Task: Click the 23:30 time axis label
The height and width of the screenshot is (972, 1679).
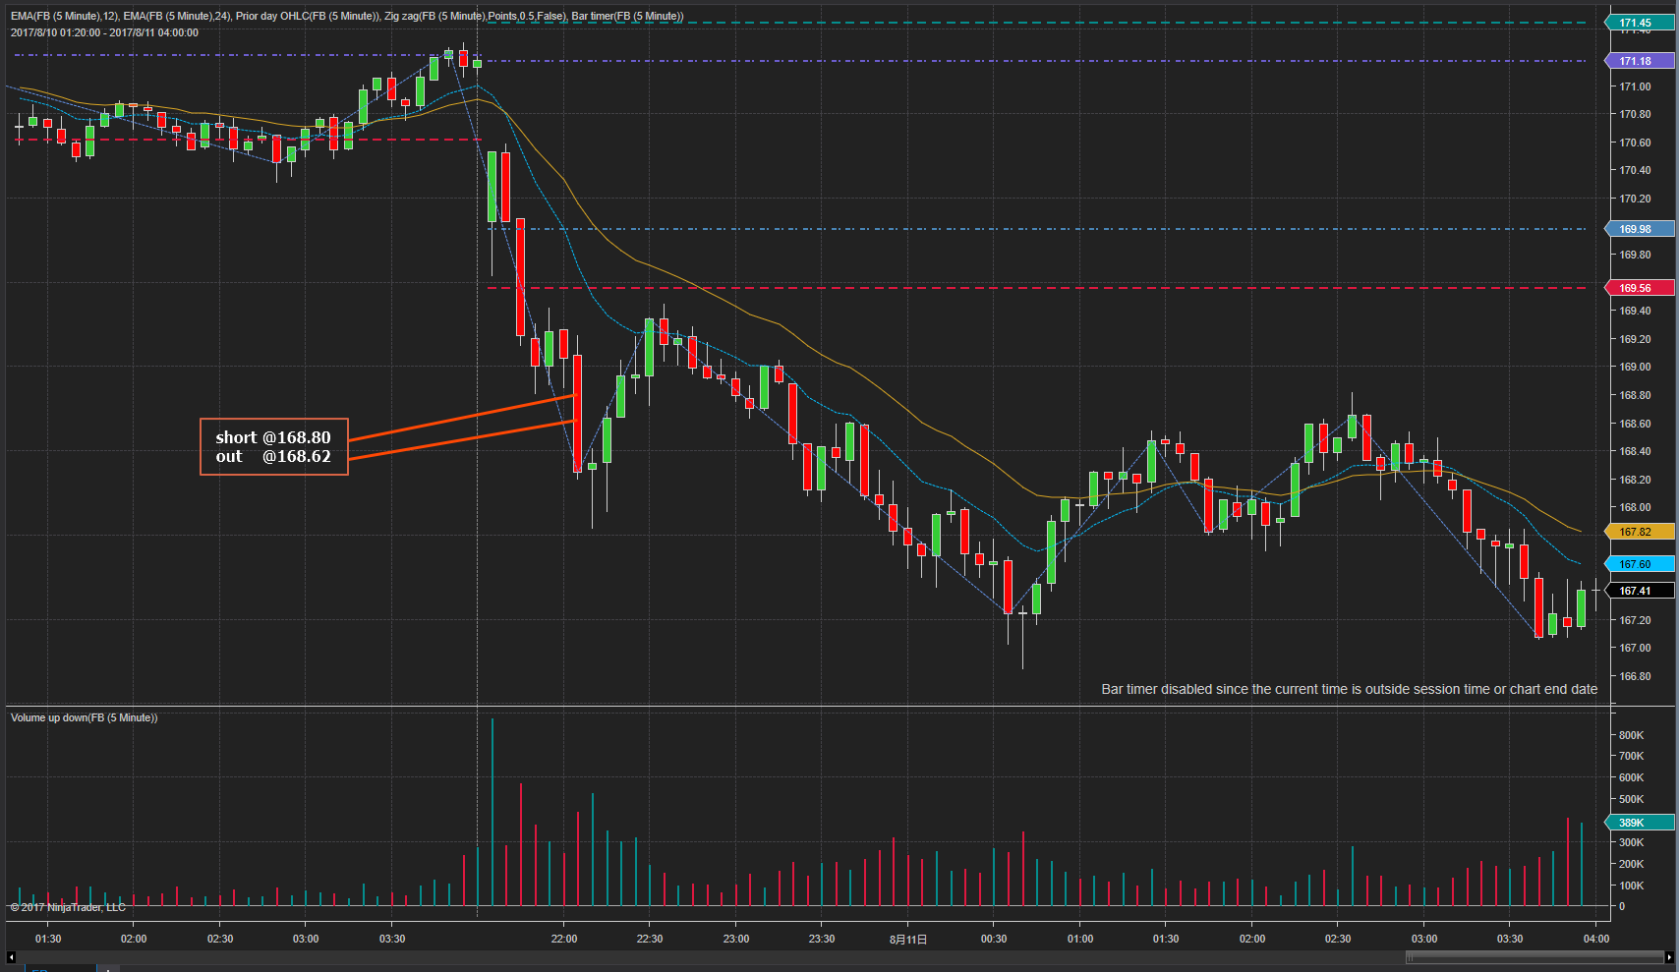Action: pos(822,939)
